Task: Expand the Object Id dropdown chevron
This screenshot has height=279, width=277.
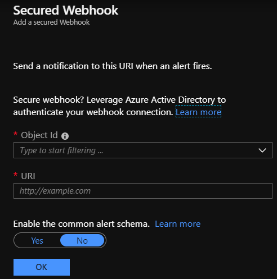Action: point(262,150)
